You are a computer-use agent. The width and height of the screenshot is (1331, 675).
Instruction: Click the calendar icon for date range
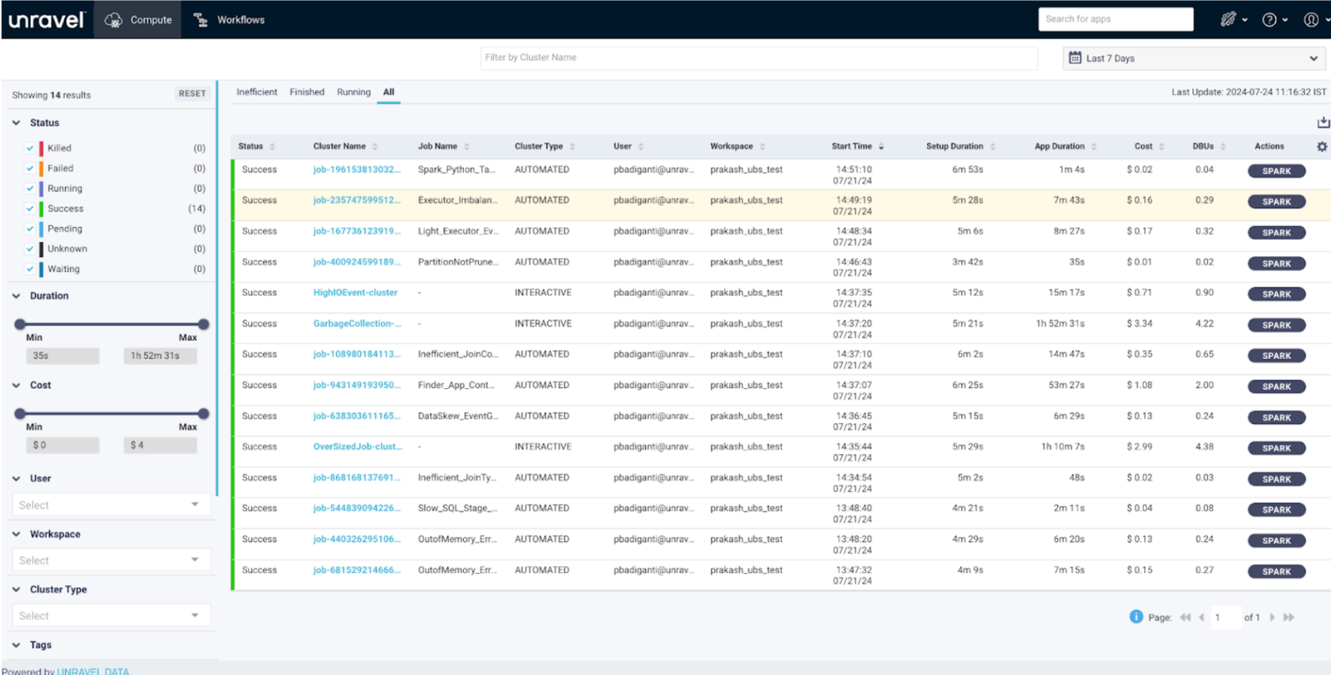1075,58
